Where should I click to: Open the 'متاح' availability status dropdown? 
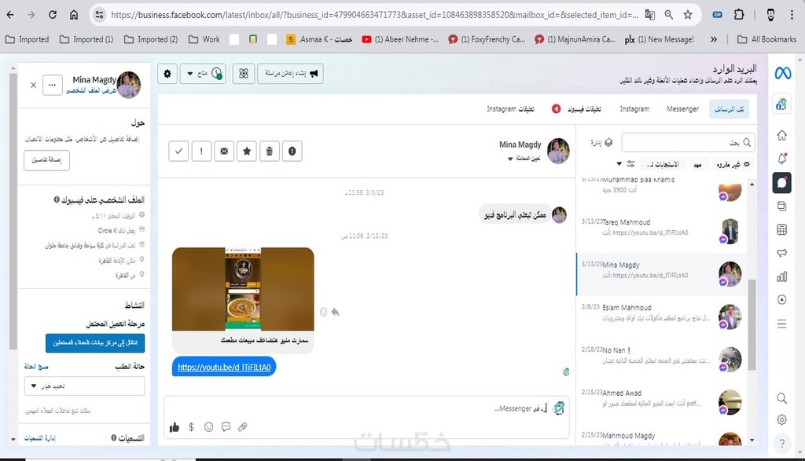click(203, 74)
